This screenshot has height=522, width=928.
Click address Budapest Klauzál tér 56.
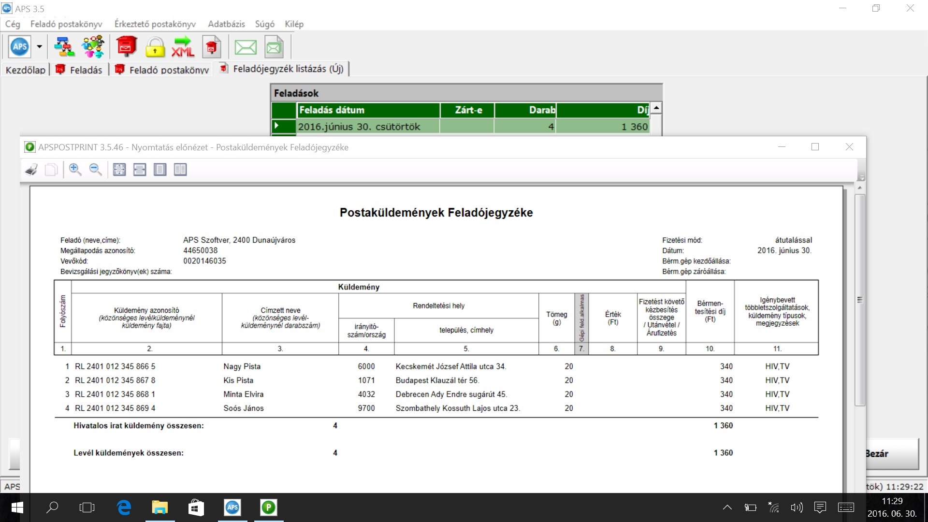(437, 380)
